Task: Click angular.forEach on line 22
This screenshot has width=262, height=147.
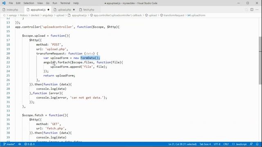Action: click(x=57, y=62)
